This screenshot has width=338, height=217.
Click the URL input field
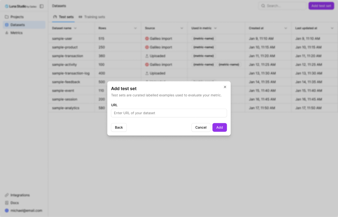click(169, 113)
